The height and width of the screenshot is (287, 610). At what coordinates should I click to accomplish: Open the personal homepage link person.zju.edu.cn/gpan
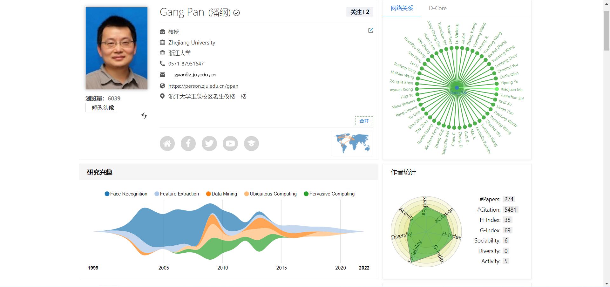tap(203, 86)
